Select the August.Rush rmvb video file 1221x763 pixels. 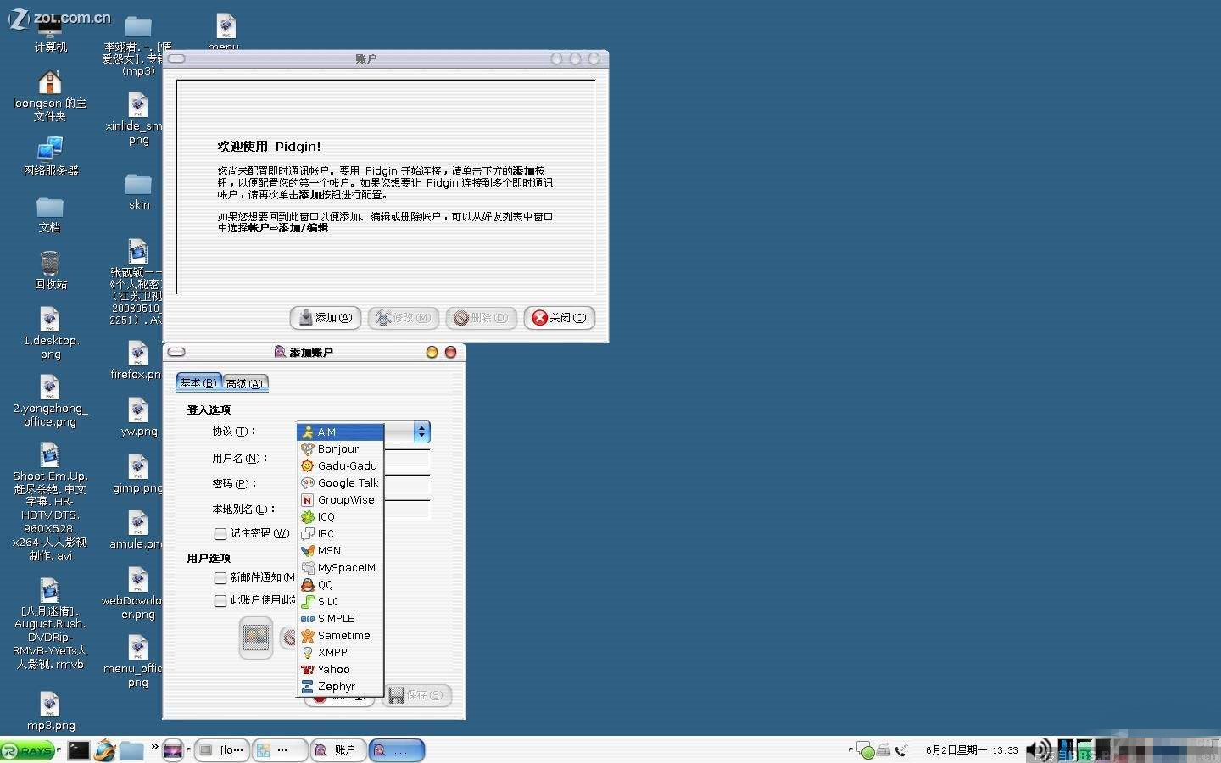tap(50, 624)
